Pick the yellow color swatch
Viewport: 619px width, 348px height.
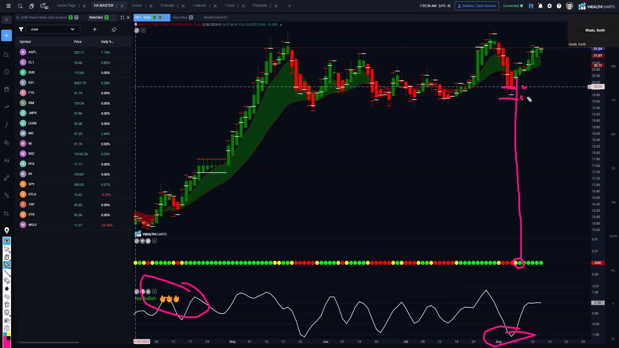9,334
